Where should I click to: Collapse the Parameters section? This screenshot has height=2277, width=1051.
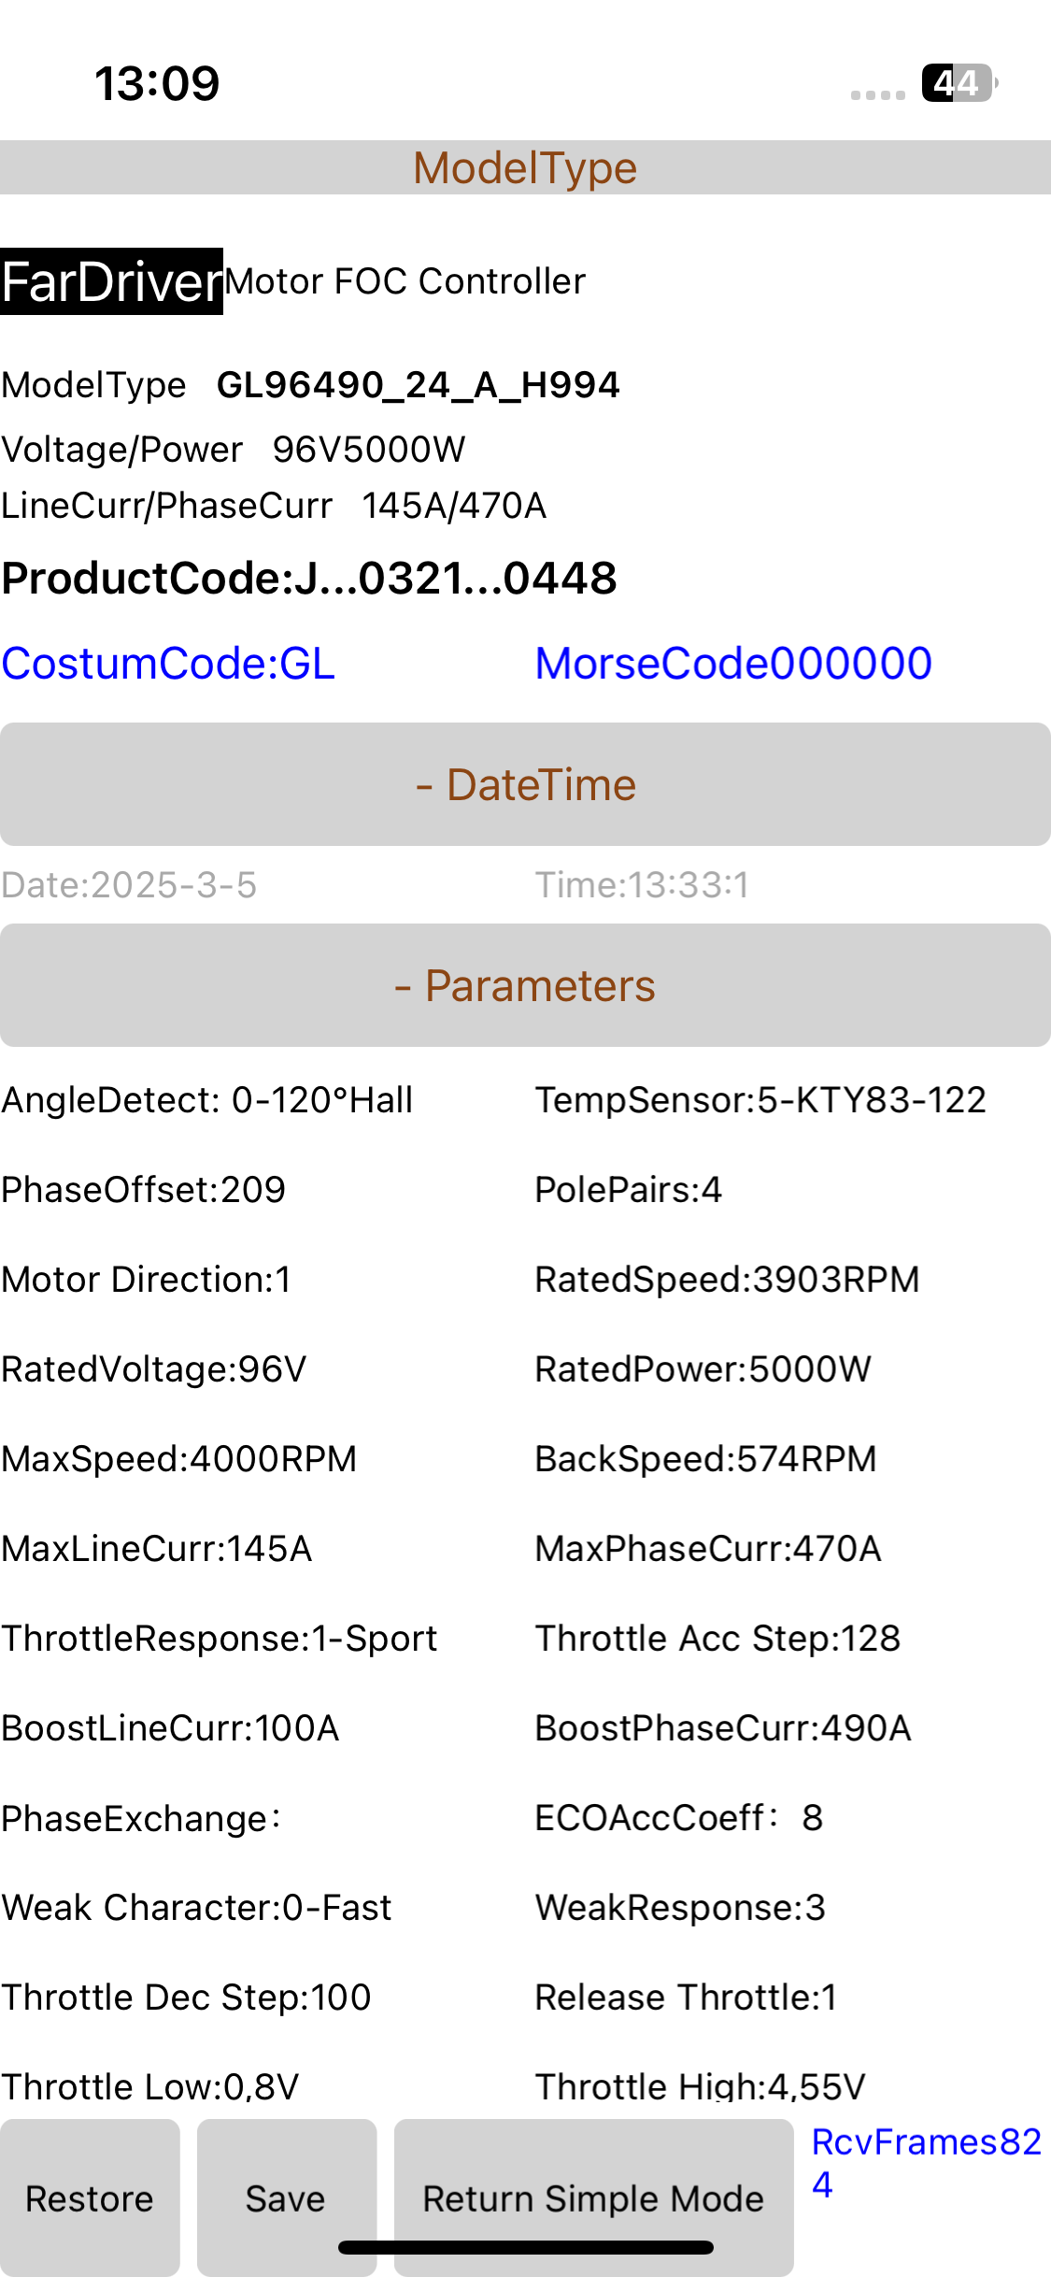pyautogui.click(x=525, y=985)
